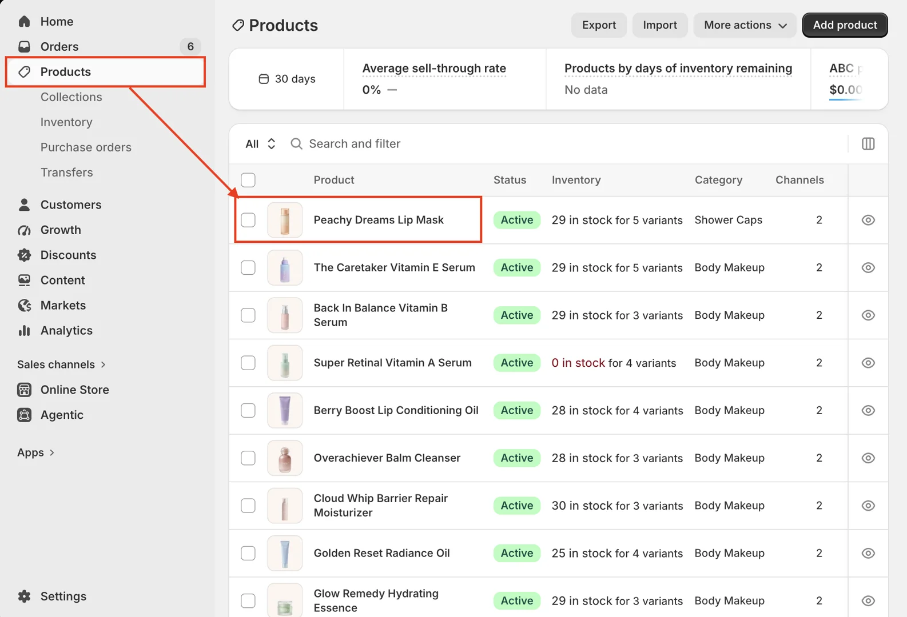907x617 pixels.
Task: Click Products by days of inventory remaining
Action: coord(678,69)
